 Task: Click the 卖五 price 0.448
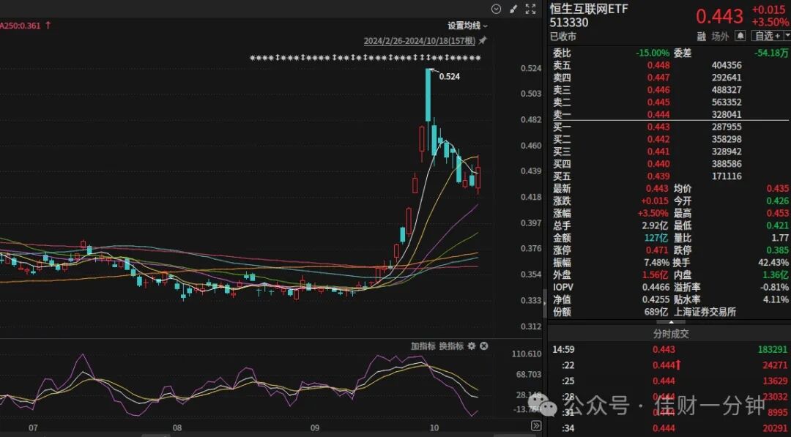[659, 65]
